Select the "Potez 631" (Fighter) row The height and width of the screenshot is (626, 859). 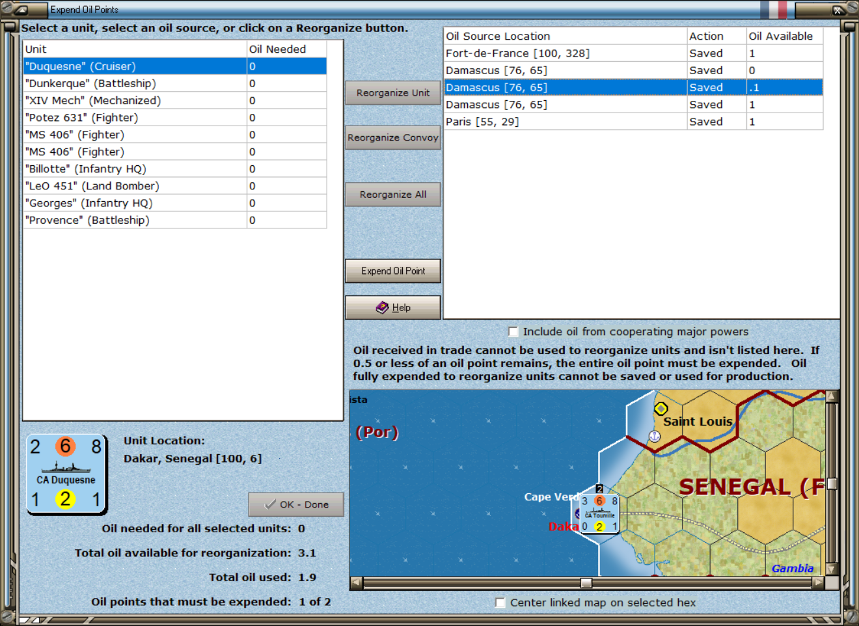174,118
